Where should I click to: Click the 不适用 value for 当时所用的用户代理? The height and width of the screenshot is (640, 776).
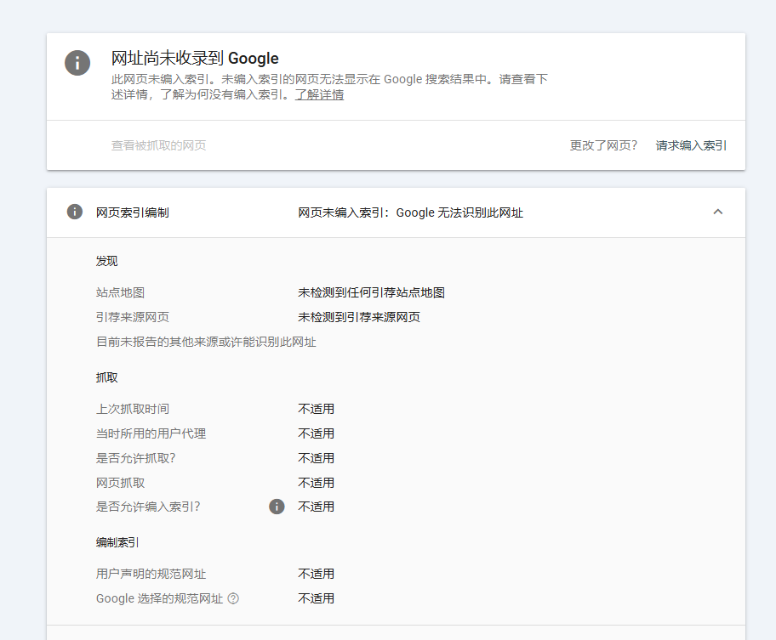point(316,434)
